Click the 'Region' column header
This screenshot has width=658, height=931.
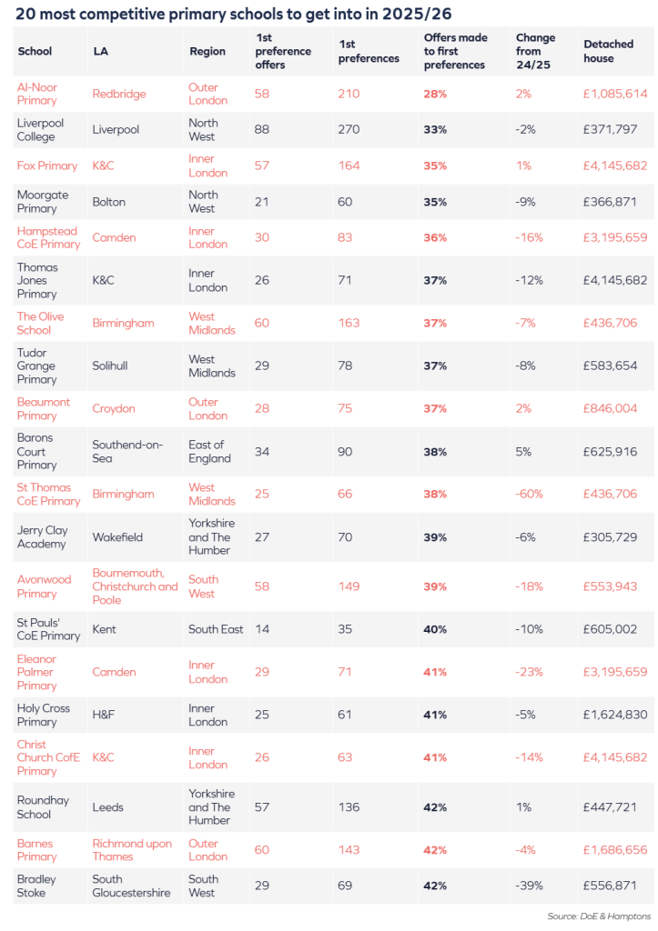point(208,52)
